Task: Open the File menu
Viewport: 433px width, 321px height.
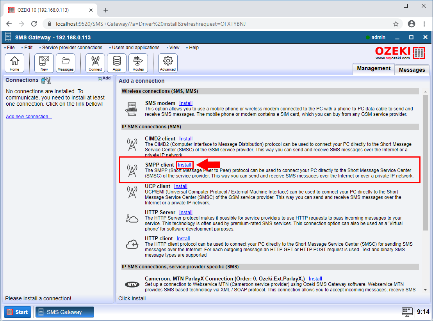Action: click(x=11, y=48)
